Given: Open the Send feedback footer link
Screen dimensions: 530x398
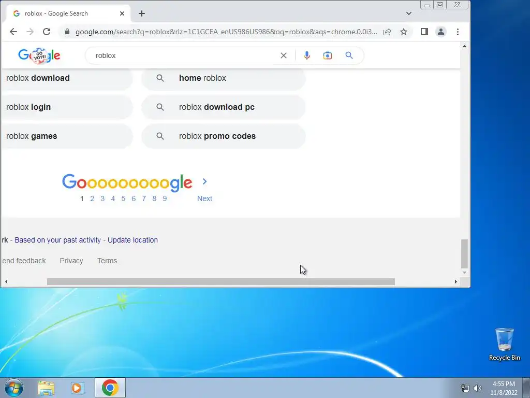Looking at the screenshot, I should (24, 261).
